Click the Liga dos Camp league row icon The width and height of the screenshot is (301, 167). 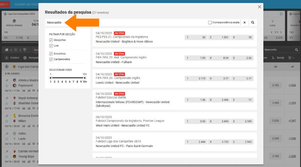(14, 67)
